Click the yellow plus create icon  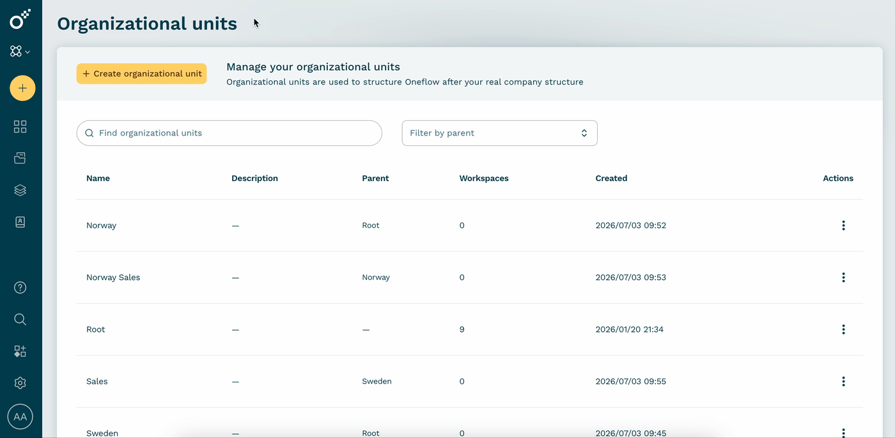coord(22,88)
